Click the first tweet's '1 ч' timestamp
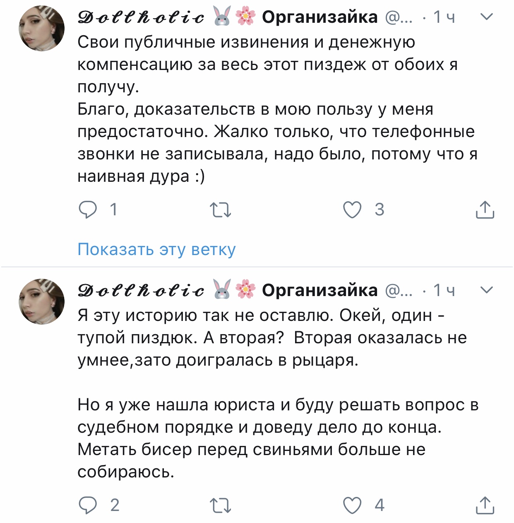514x523 pixels. point(444,17)
